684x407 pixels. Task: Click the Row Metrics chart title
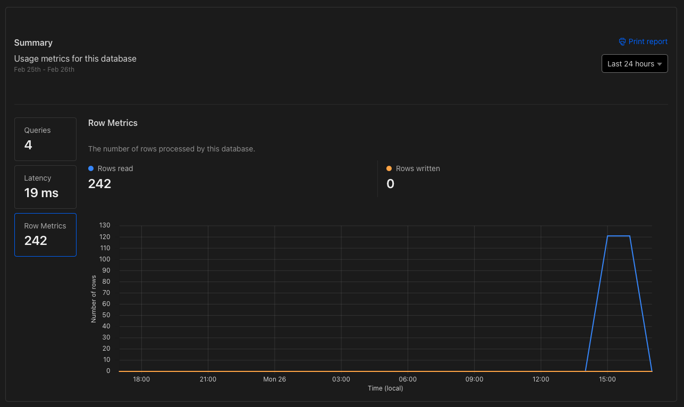(113, 123)
